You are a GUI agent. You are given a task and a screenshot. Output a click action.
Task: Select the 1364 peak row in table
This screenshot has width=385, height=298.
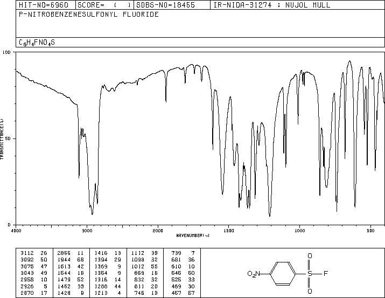(x=108, y=273)
